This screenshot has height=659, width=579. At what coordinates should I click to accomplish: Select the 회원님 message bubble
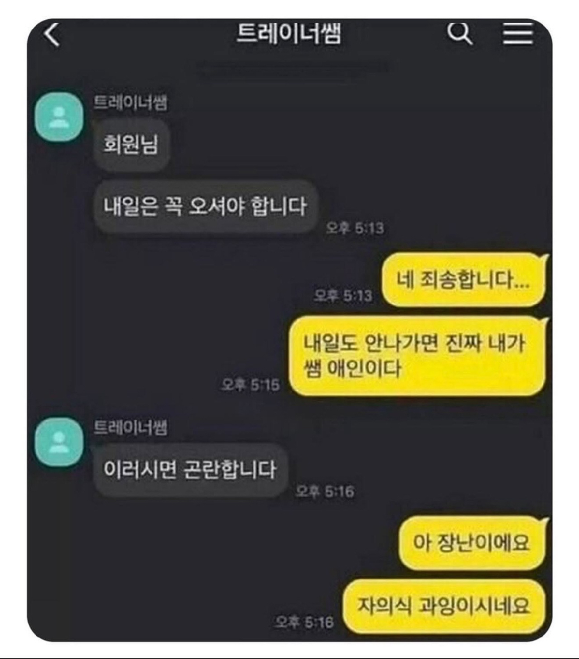click(x=131, y=144)
